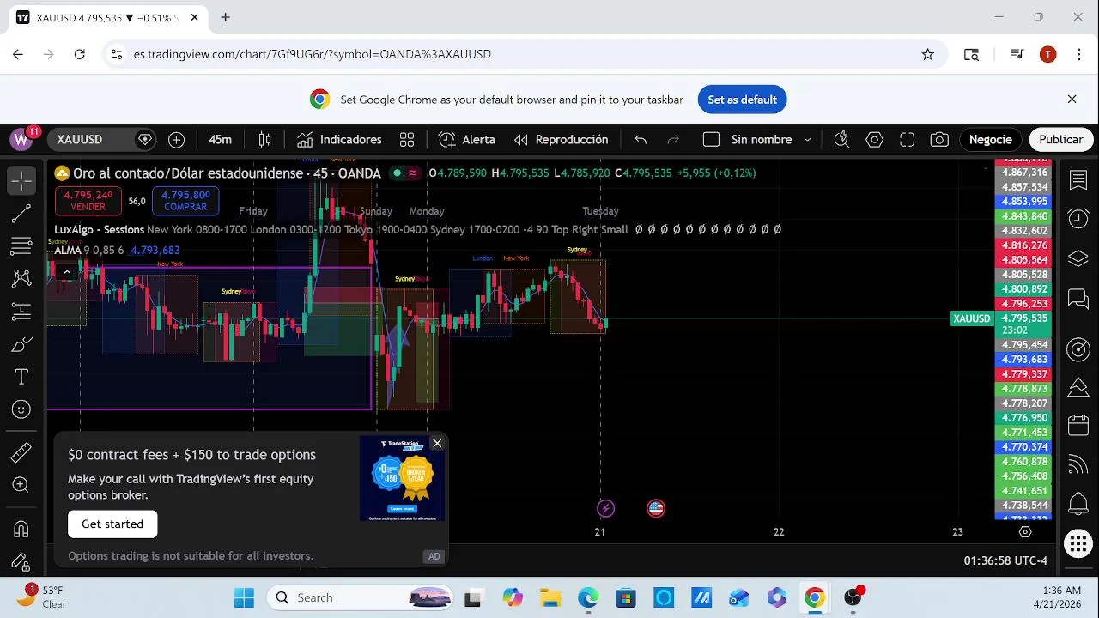Open the pattern drawing tools

tap(21, 279)
